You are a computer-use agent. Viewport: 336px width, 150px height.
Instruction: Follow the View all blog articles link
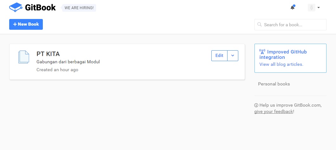(x=281, y=64)
